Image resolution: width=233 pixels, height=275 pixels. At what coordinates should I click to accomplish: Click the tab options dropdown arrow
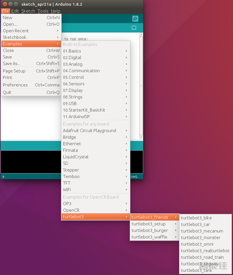[x=134, y=28]
